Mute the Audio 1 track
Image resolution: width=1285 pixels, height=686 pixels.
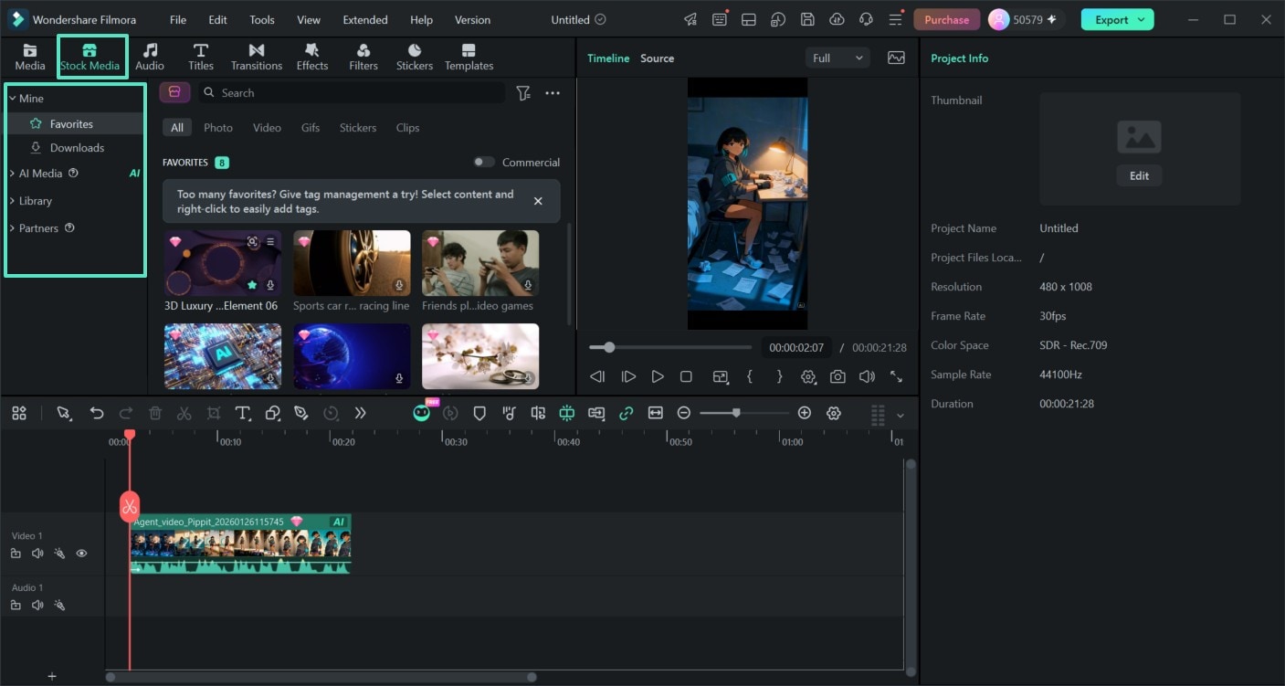[37, 605]
